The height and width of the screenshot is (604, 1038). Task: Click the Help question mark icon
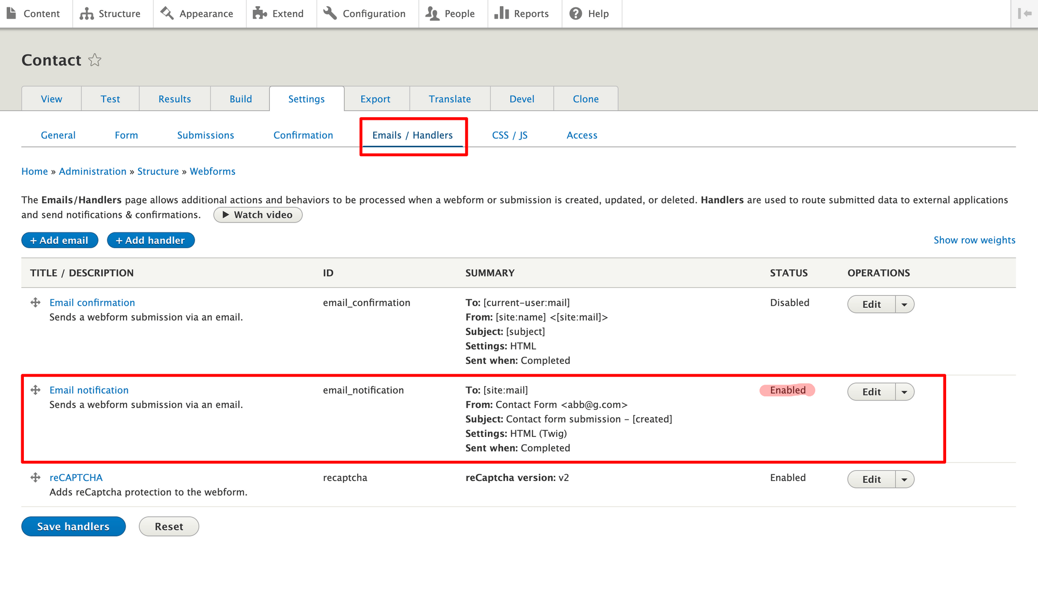click(x=576, y=13)
